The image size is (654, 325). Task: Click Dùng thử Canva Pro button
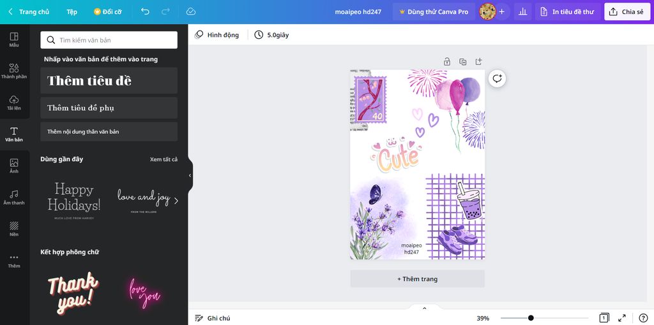[x=434, y=11]
